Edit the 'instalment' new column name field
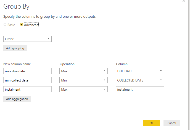 27,89
